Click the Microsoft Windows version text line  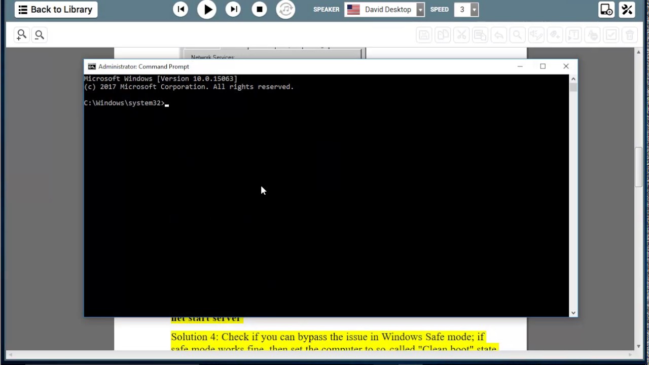[x=161, y=79]
